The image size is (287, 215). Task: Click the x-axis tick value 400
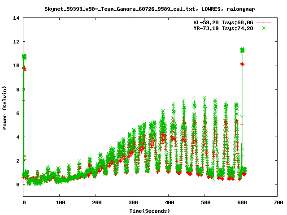point(169,202)
